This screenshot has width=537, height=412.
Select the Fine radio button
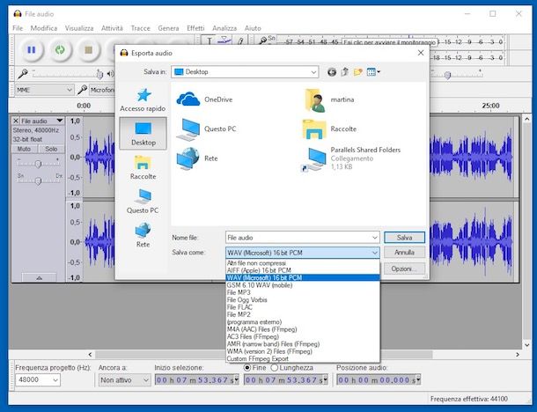point(247,367)
